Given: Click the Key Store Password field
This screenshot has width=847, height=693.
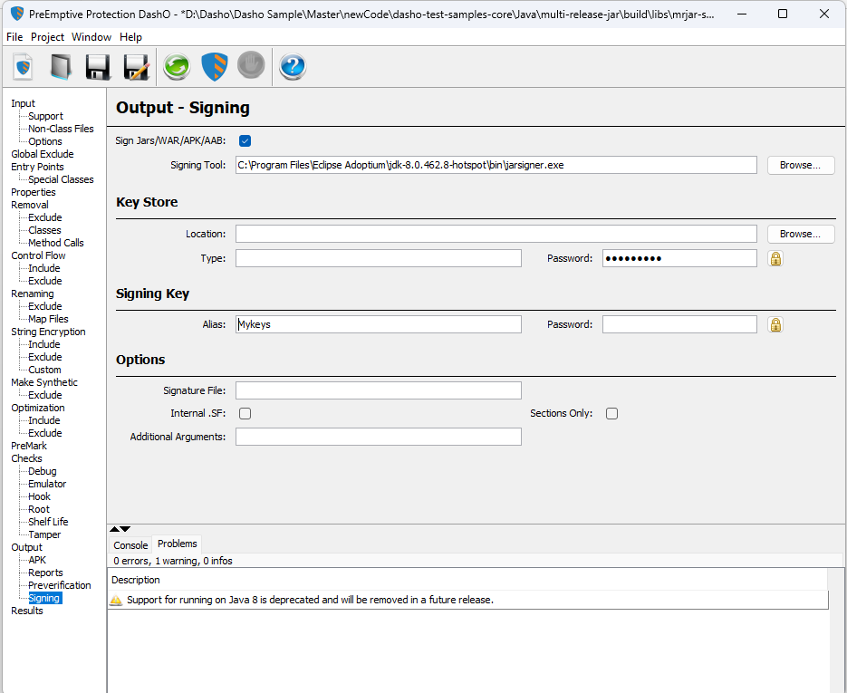Looking at the screenshot, I should 679,258.
